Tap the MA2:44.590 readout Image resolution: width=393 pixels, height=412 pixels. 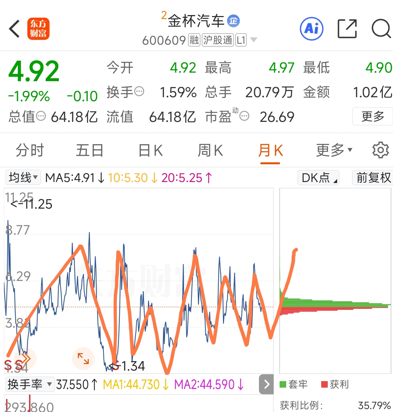209,384
